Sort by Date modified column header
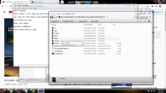Screen dimensions: 166x93 click(88, 25)
